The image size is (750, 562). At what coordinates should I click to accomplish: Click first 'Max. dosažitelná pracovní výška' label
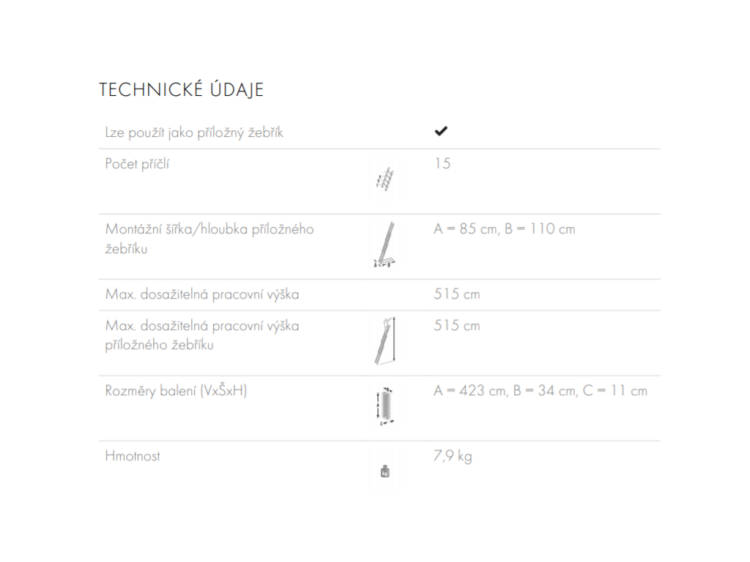pyautogui.click(x=202, y=294)
